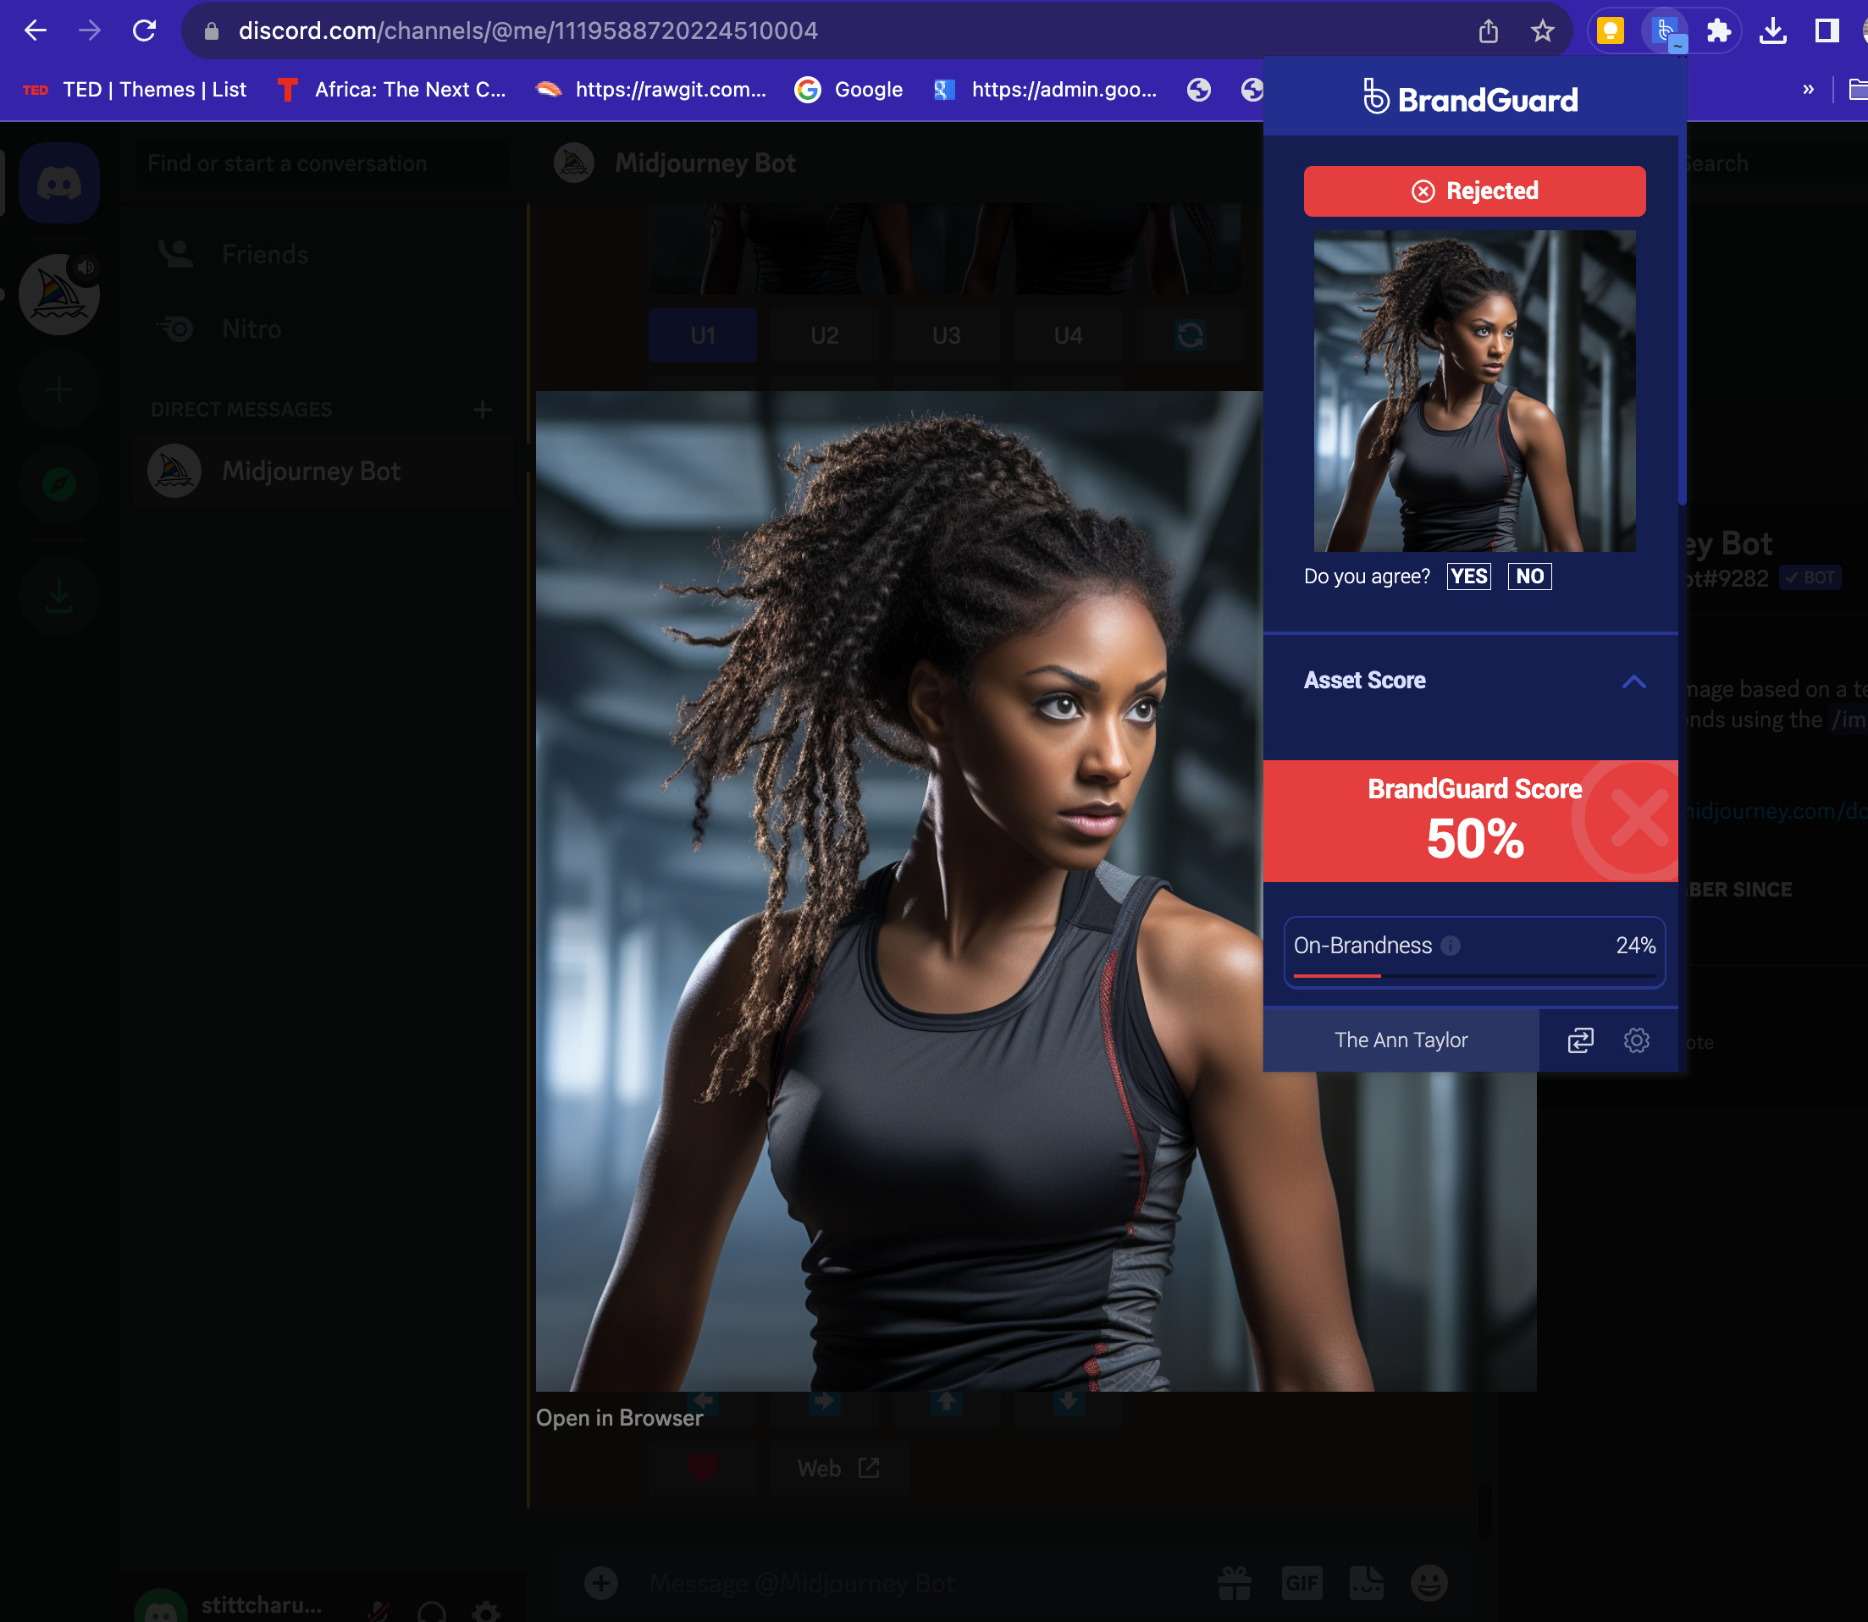Expand the bookmarks overflow chevron

pyautogui.click(x=1809, y=90)
